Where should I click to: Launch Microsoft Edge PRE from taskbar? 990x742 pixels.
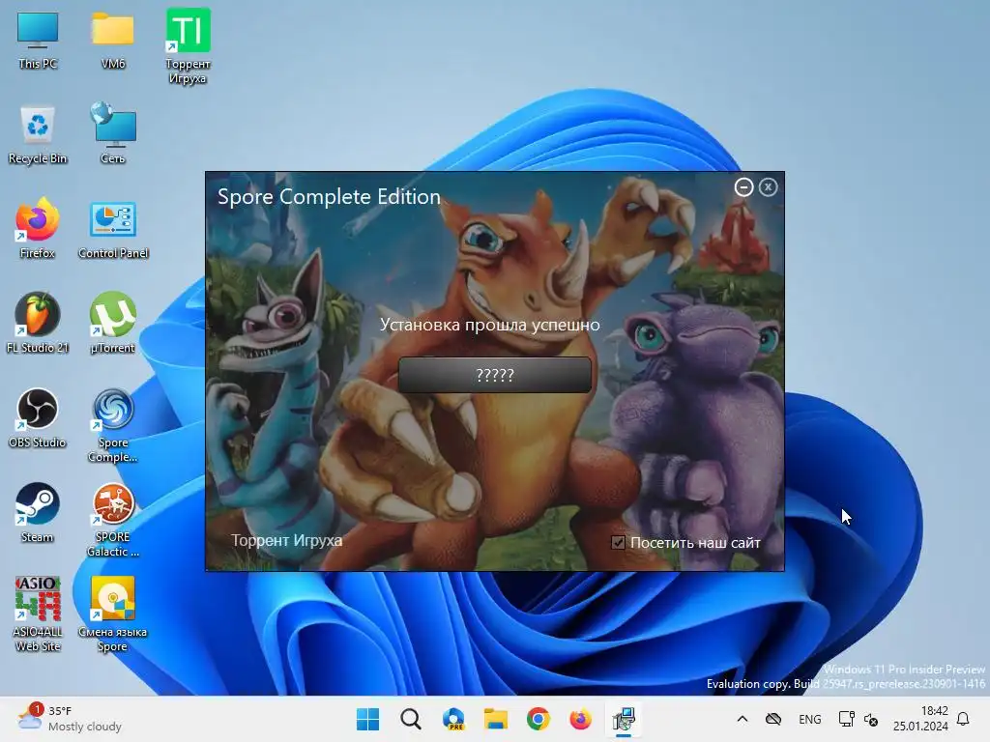tap(453, 719)
